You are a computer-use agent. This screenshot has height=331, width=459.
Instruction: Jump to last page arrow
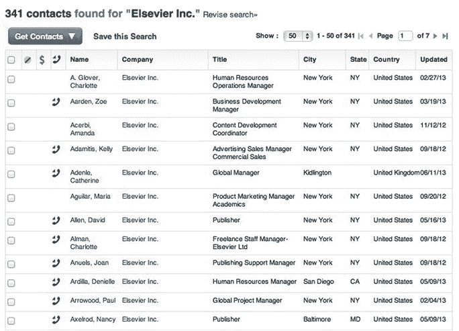pyautogui.click(x=445, y=36)
